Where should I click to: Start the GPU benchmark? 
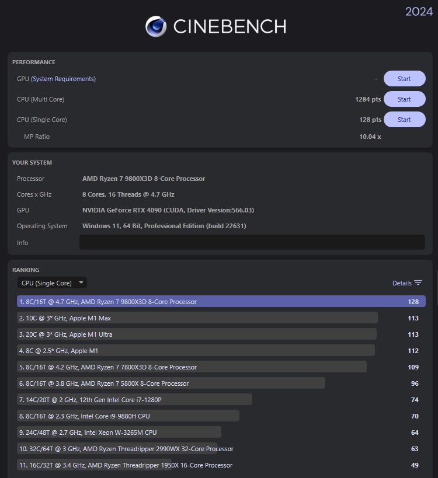coord(405,79)
